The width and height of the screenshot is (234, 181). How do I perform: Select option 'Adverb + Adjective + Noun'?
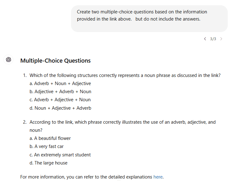pyautogui.click(x=60, y=100)
